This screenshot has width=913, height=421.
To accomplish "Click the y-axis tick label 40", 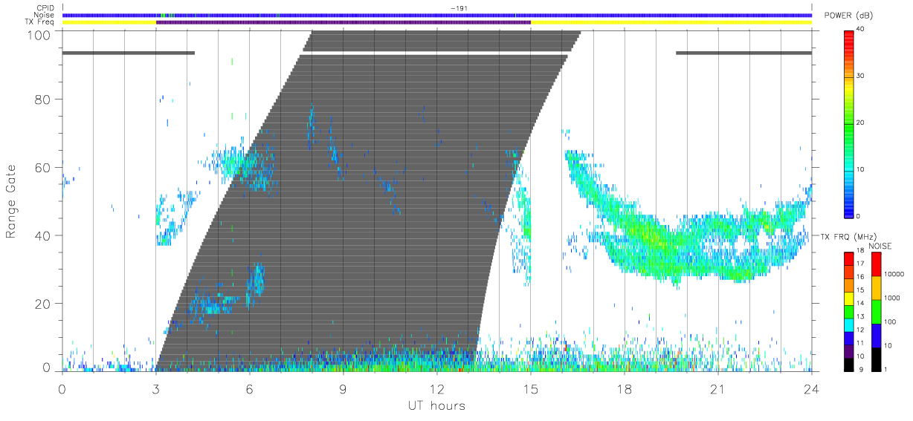I will [x=42, y=236].
